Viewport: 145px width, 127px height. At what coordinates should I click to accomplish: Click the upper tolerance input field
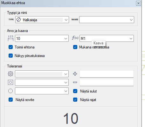click(107, 74)
